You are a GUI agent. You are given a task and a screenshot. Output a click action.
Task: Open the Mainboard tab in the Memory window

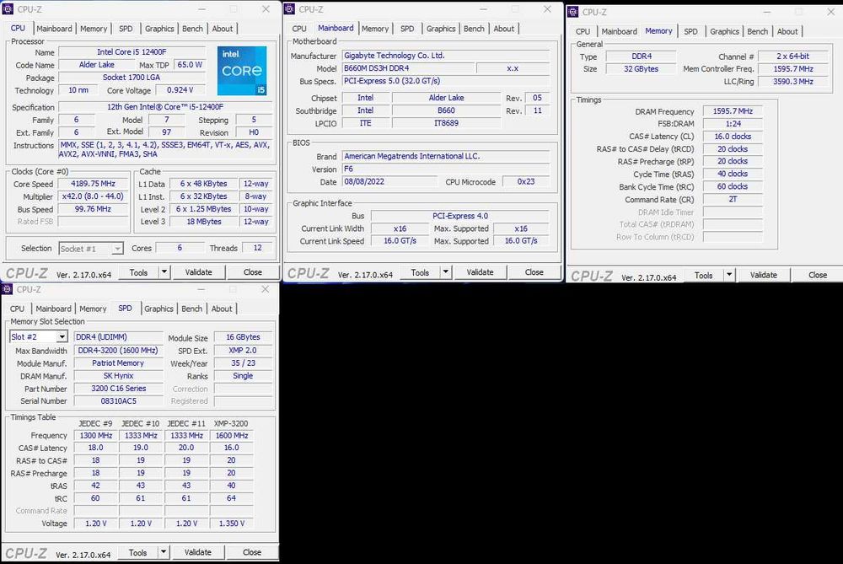pos(620,32)
